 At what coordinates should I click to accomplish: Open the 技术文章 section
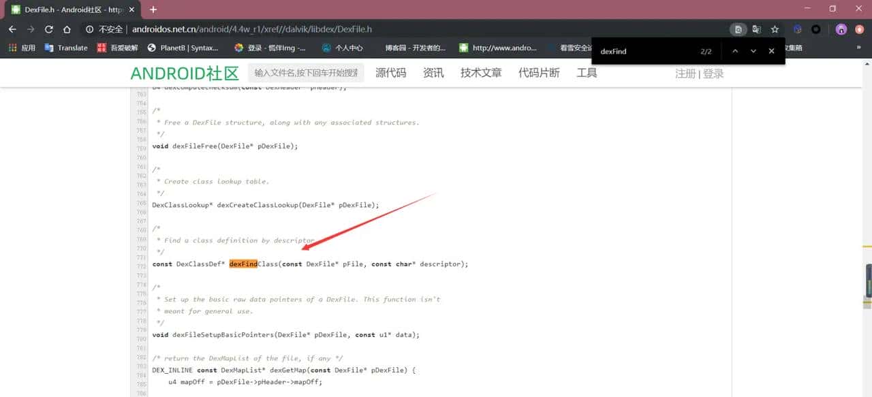pyautogui.click(x=480, y=72)
